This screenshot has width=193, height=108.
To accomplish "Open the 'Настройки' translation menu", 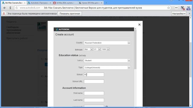I will pos(179,13).
